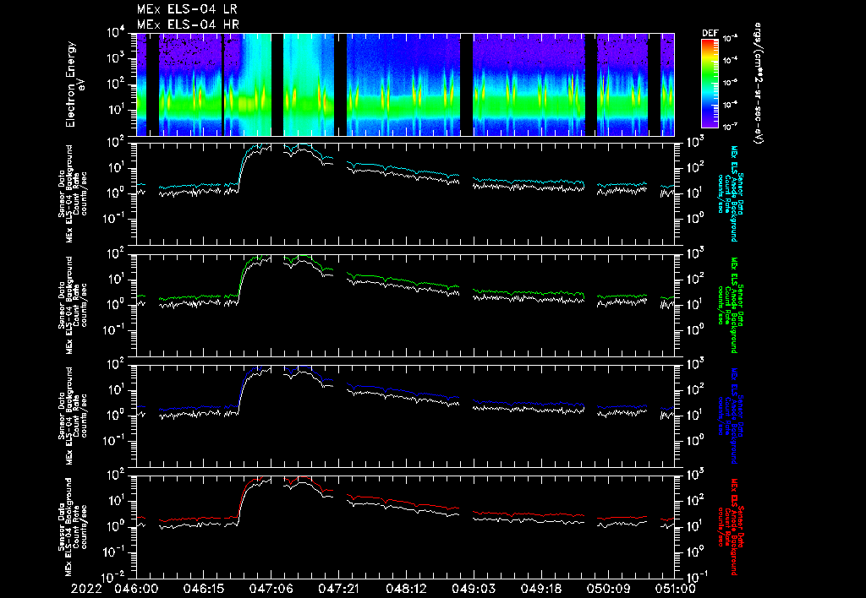
Task: Click the cyan background count rate plot
Action: point(405,193)
